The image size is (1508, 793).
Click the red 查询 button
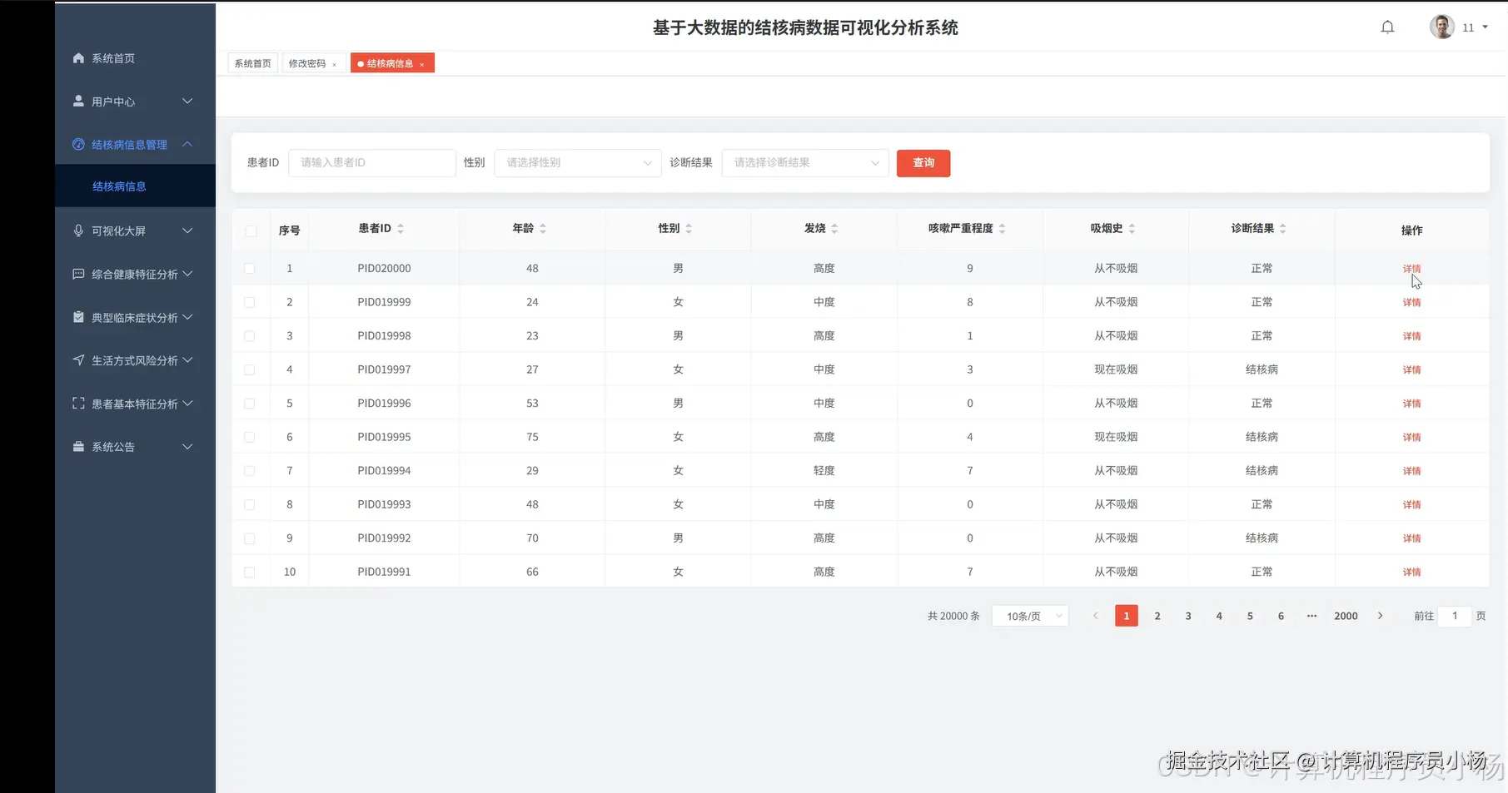point(923,163)
